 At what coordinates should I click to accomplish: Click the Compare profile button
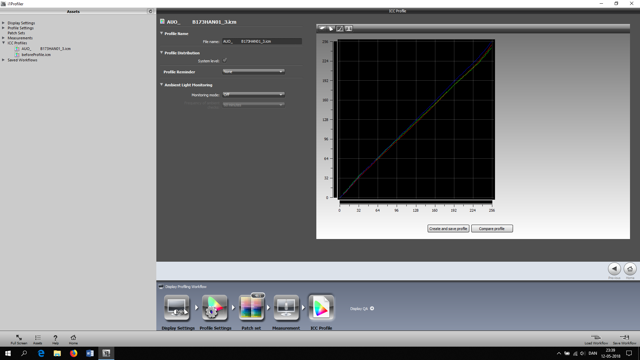(x=492, y=228)
